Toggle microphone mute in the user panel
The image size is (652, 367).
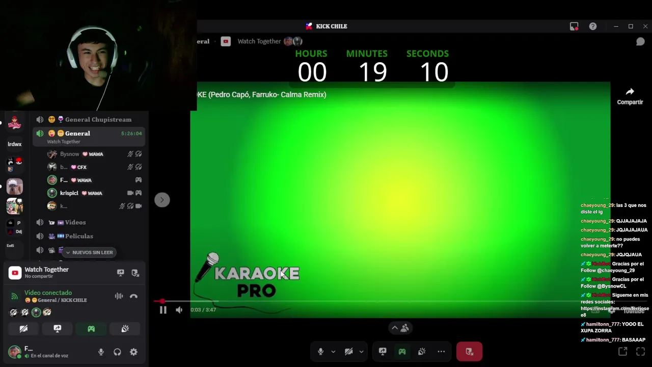(x=101, y=352)
